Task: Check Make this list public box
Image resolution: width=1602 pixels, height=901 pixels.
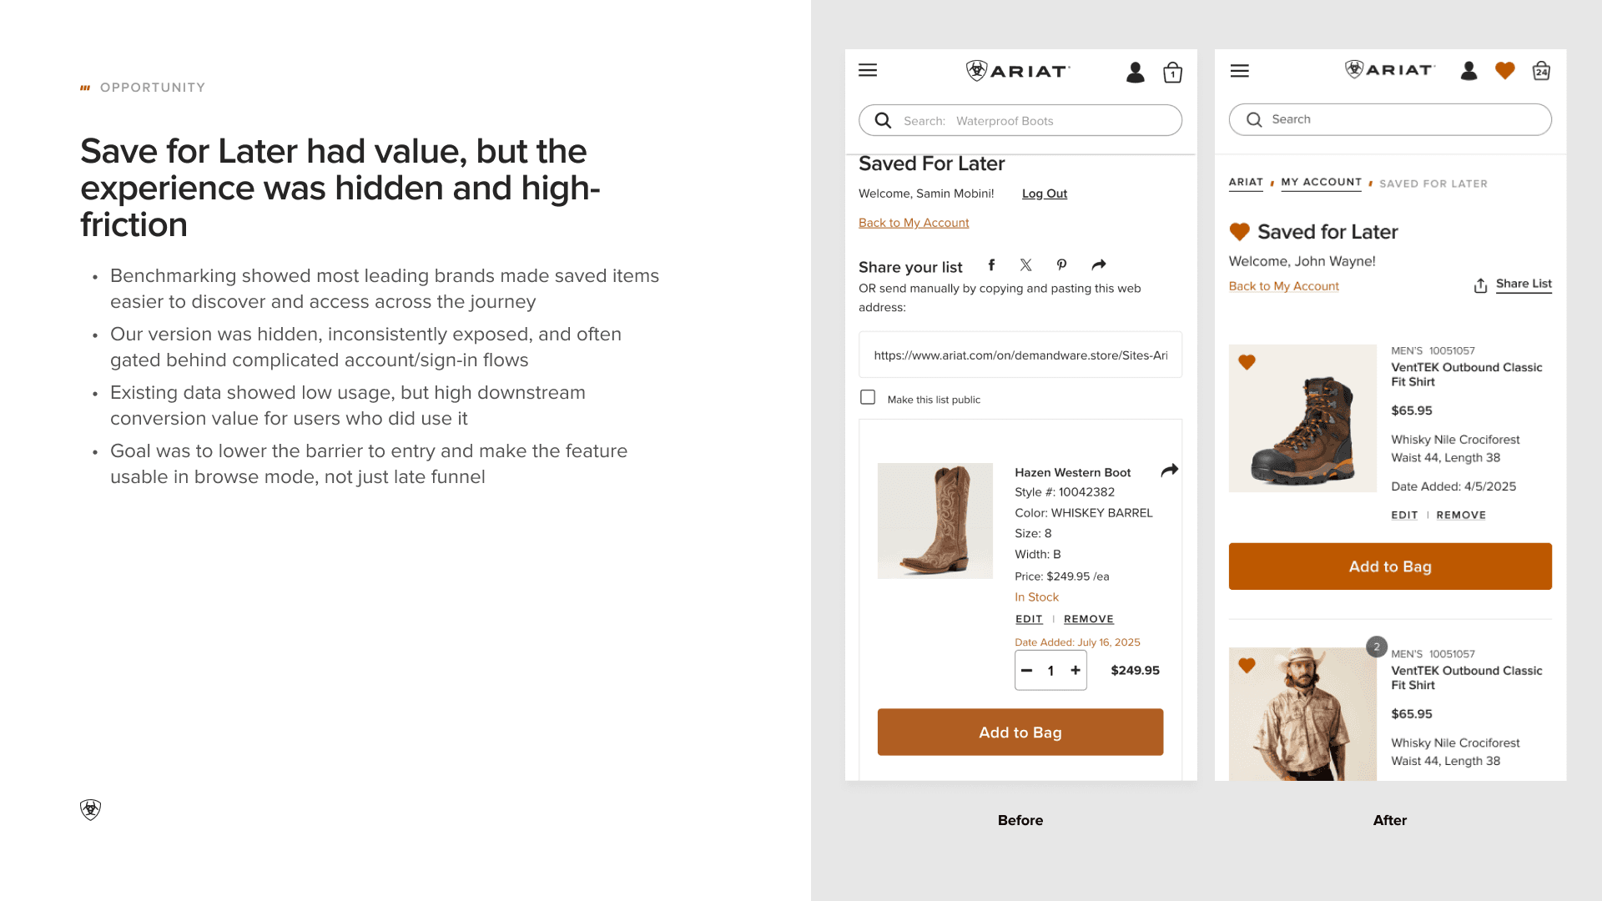Action: click(x=868, y=397)
